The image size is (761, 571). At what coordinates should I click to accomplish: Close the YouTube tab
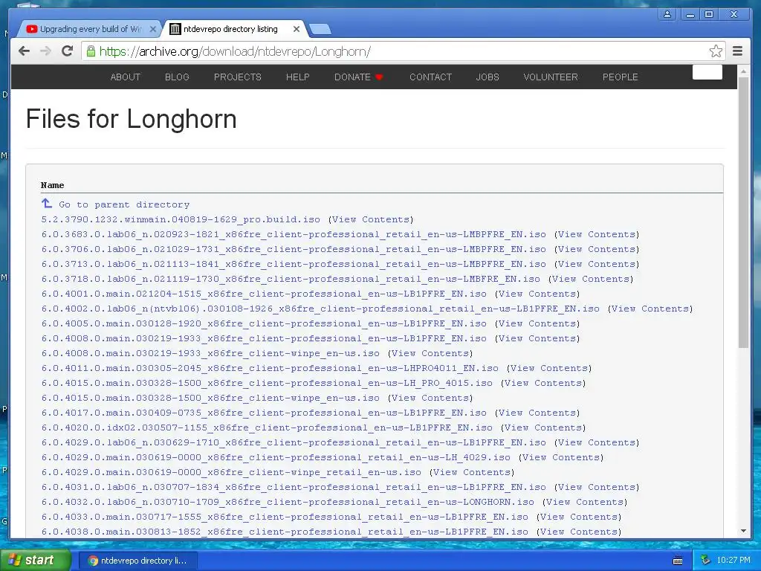tap(153, 29)
